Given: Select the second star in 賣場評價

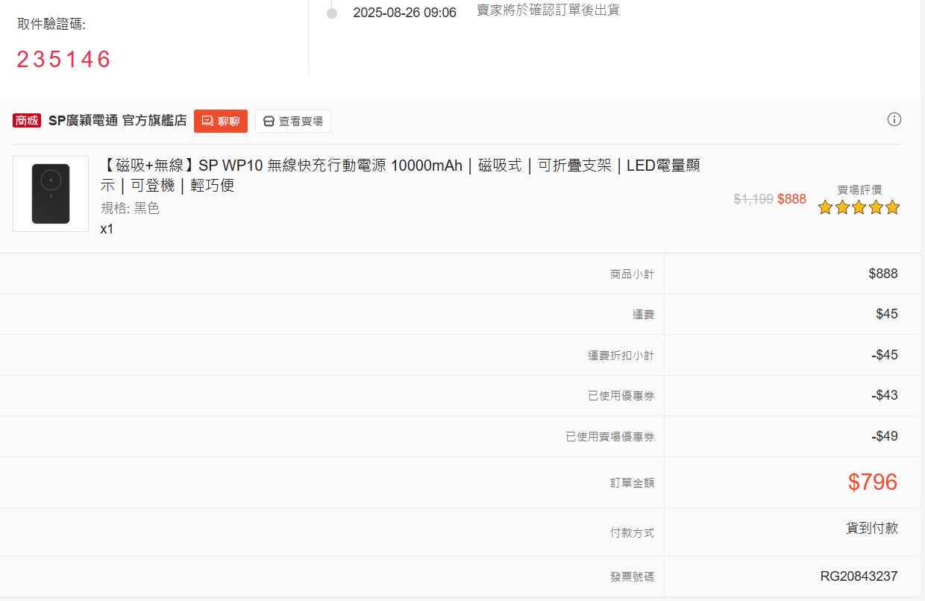Looking at the screenshot, I should [x=842, y=208].
